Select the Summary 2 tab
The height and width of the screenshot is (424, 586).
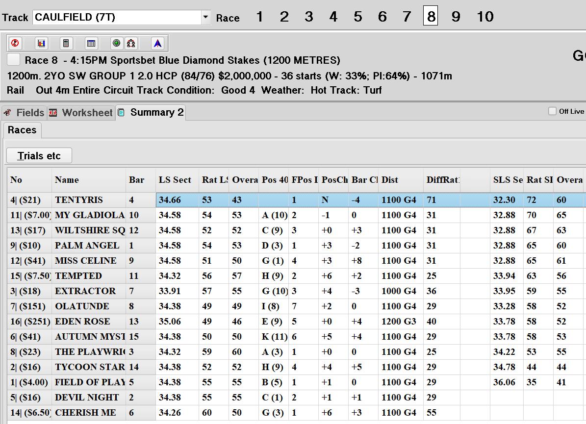click(152, 112)
